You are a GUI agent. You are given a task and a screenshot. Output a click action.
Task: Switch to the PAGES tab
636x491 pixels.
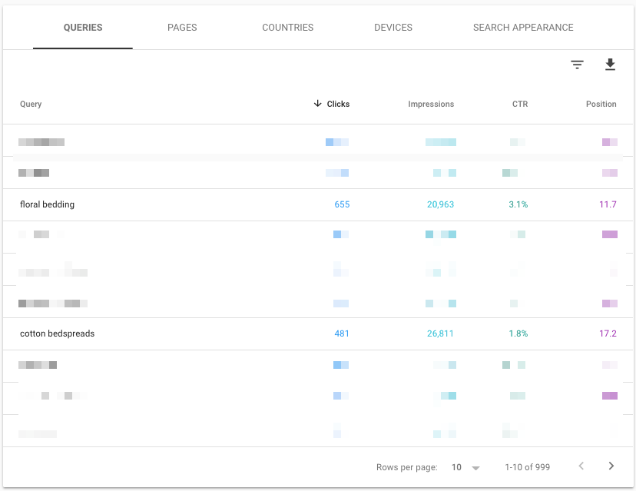(182, 27)
